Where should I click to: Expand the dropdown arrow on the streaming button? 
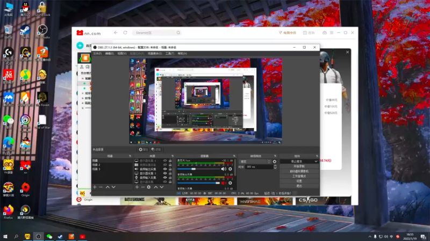316,162
